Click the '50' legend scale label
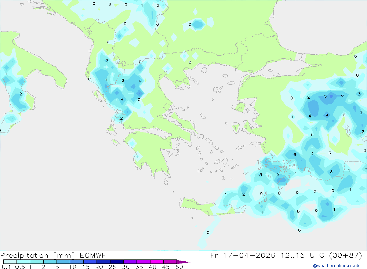367x269 pixels. pyautogui.click(x=179, y=267)
